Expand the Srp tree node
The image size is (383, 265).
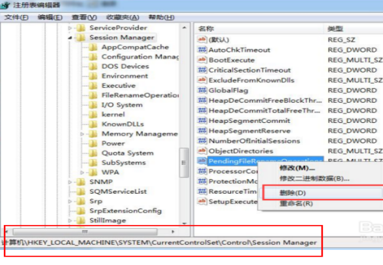pos(70,202)
